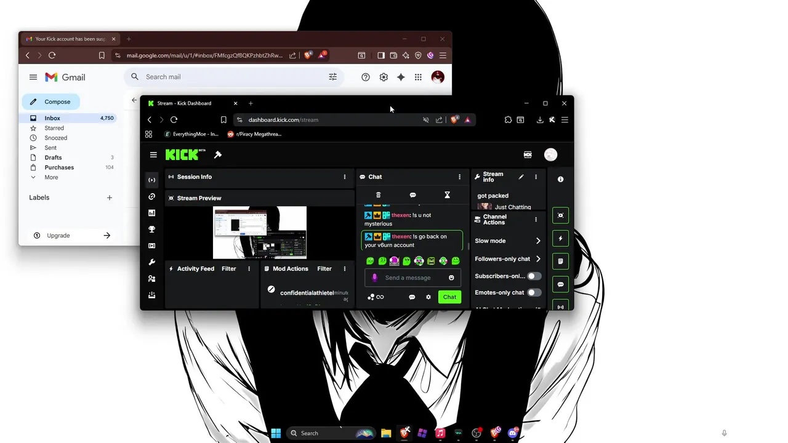This screenshot has width=788, height=443.
Task: Open Stream info three-dot menu
Action: [536, 177]
